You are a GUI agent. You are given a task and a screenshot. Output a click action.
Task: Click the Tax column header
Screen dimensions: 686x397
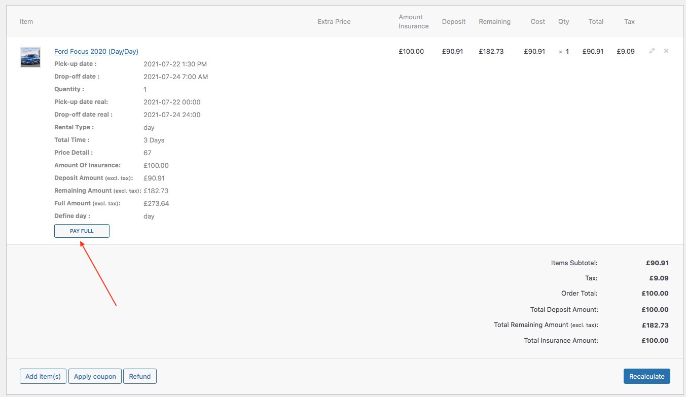629,21
